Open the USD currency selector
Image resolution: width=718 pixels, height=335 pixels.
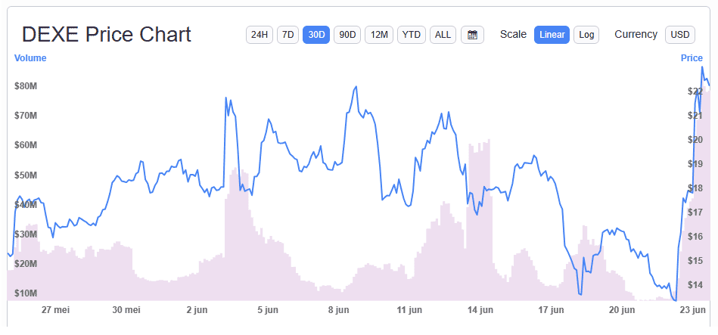point(680,35)
